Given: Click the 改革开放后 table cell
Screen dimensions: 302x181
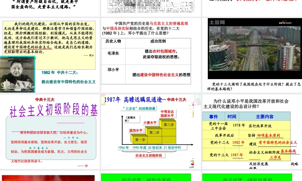Looking at the screenshot, I should pyautogui.click(x=224, y=135).
